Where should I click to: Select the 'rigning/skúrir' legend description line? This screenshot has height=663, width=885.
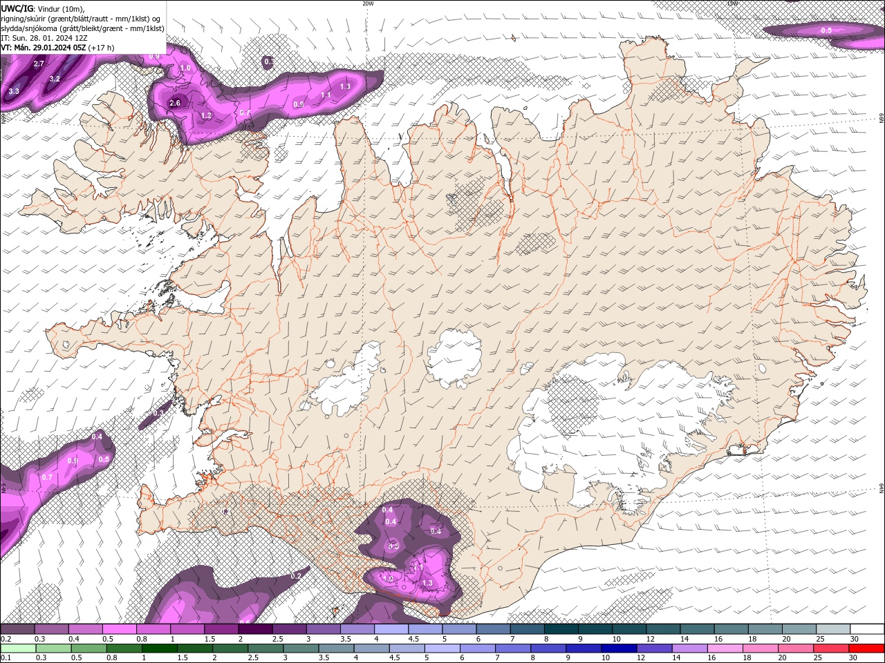(82, 19)
